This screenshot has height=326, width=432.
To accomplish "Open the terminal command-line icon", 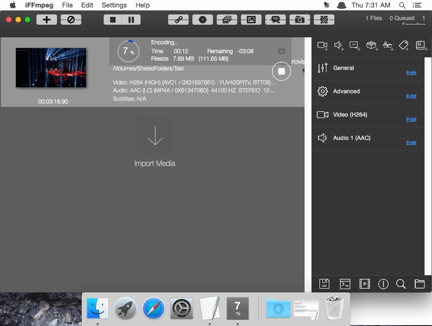I will (x=345, y=284).
